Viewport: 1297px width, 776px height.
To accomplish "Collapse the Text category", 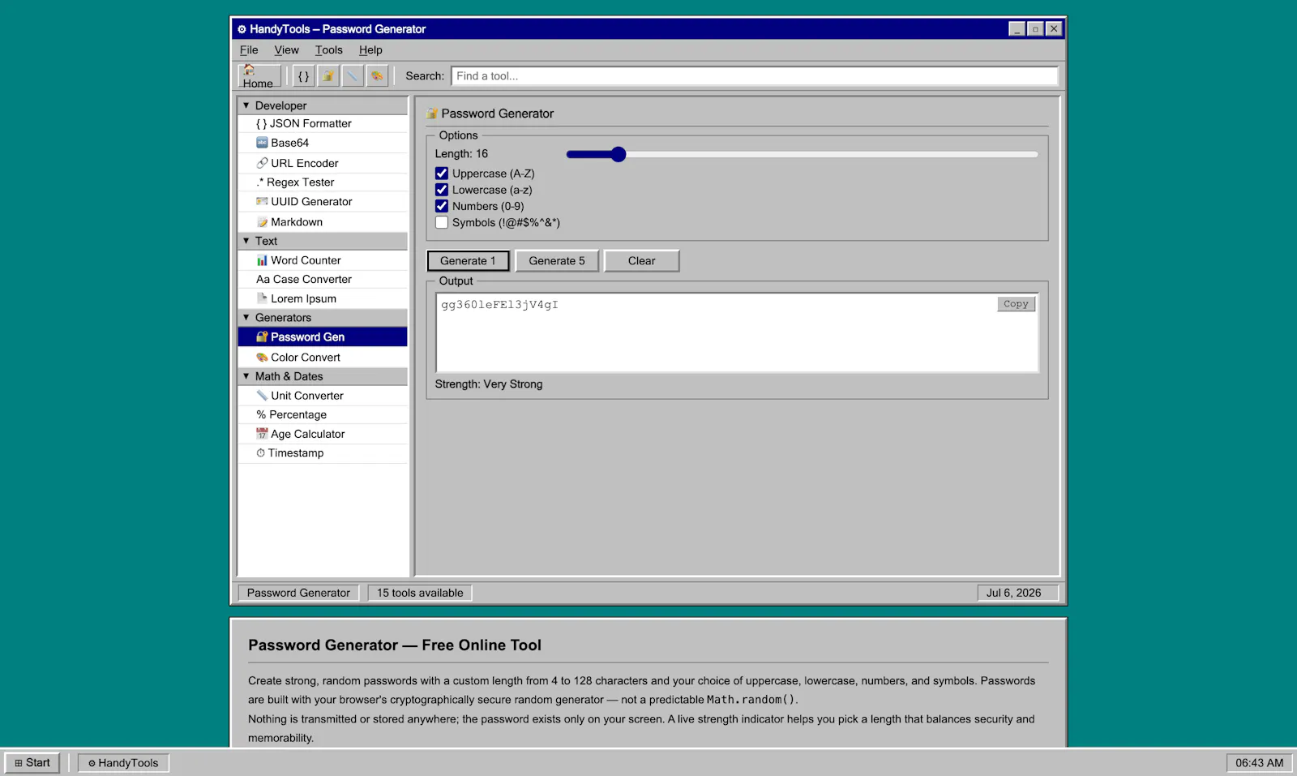I will tap(323, 241).
